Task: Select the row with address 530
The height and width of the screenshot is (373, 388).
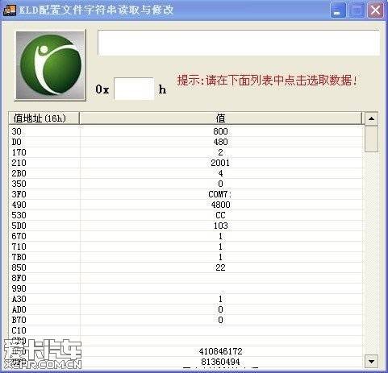Action: coord(186,215)
